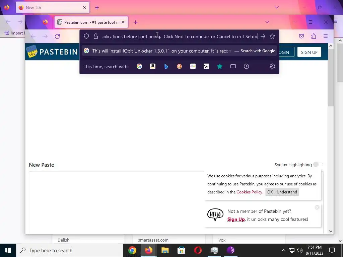Close the Pastebin.com tab

coord(123,22)
